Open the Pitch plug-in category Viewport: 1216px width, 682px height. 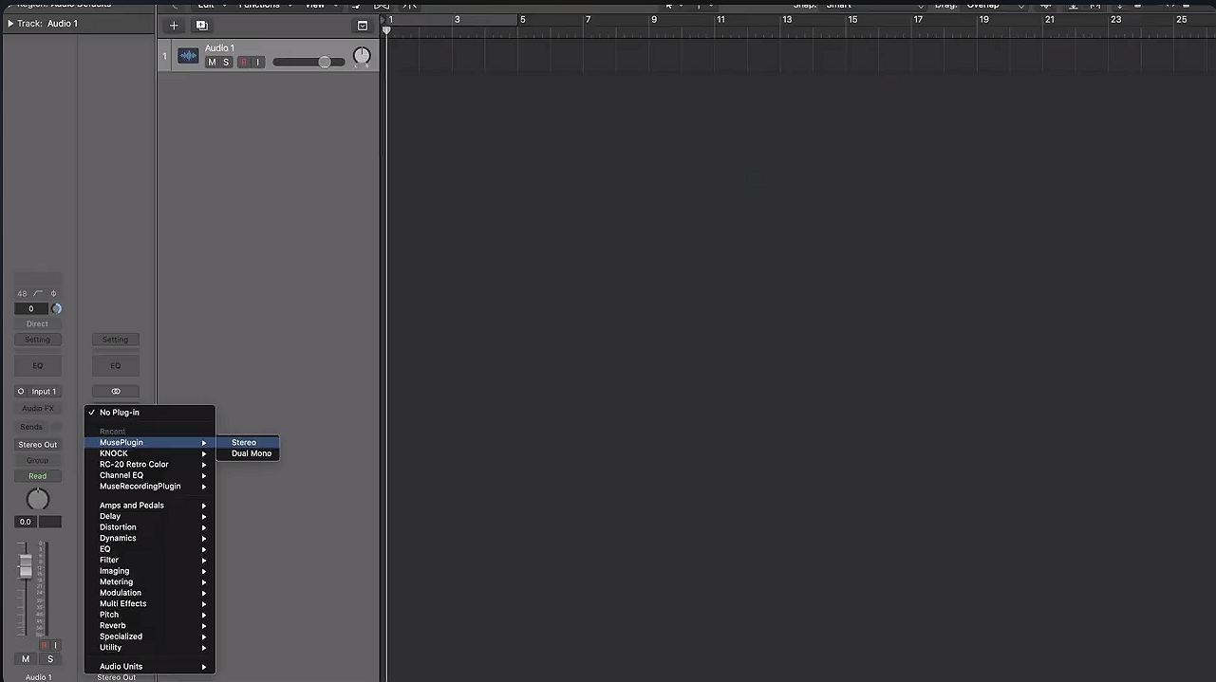point(150,615)
